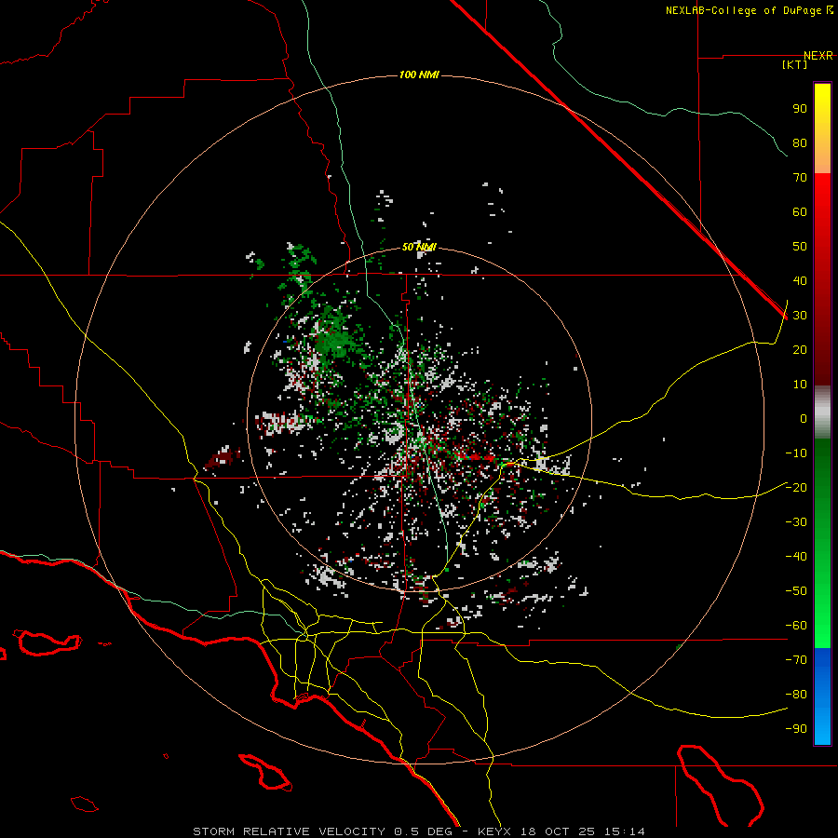Image resolution: width=838 pixels, height=838 pixels.
Task: Pick the -80 knot value on the scale
Action: (796, 695)
